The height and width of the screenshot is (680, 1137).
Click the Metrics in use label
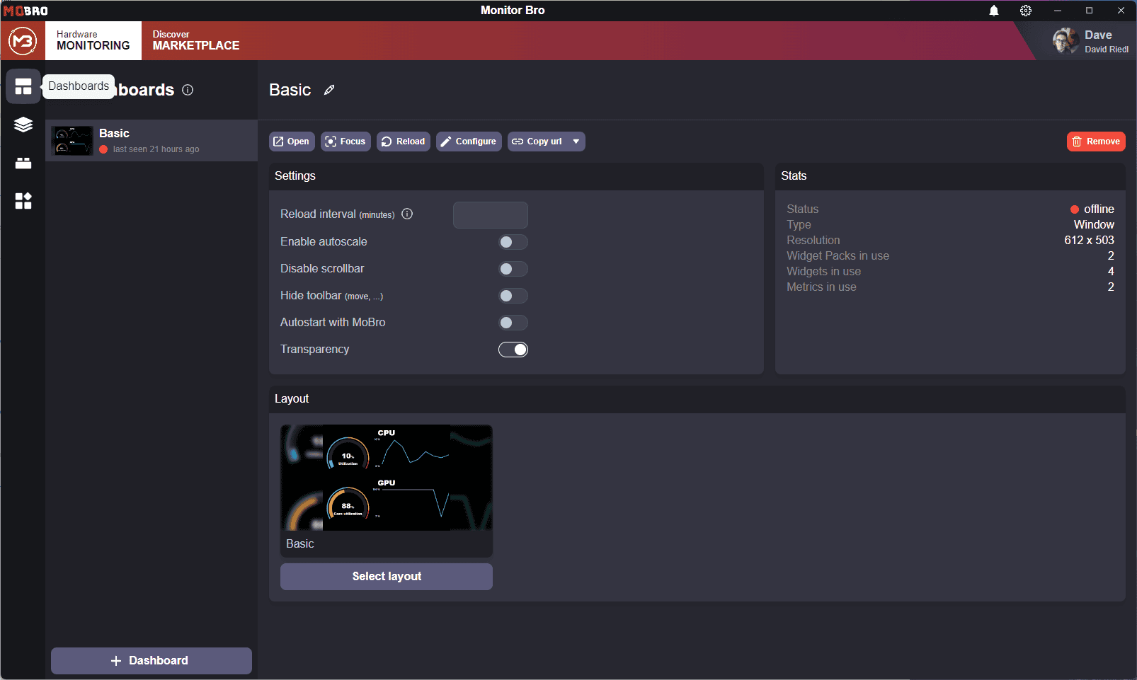[821, 287]
